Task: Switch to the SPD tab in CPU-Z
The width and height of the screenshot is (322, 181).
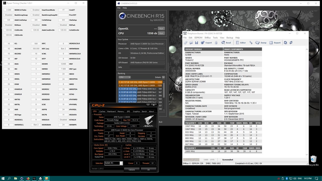Action: 128,111
